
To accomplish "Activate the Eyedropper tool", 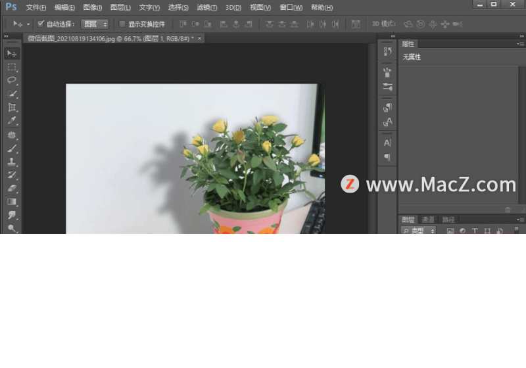I will click(12, 121).
